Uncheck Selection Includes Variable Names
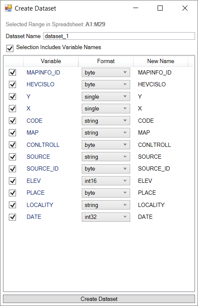The width and height of the screenshot is (198, 306). [x=10, y=48]
